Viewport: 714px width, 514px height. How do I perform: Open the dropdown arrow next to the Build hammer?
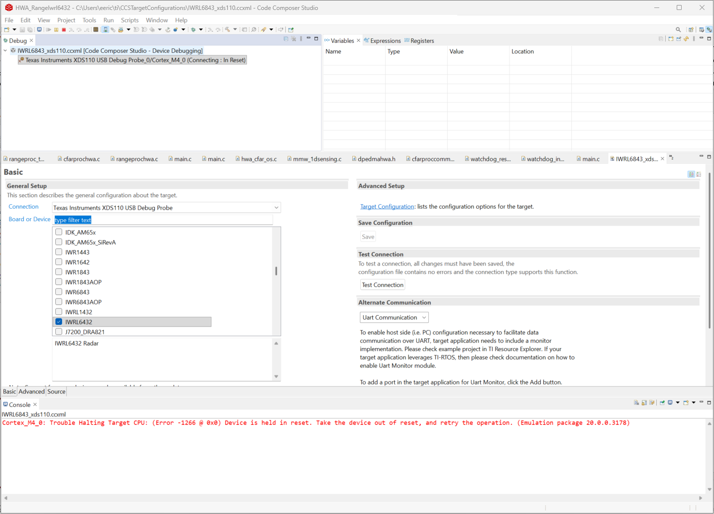click(x=235, y=30)
